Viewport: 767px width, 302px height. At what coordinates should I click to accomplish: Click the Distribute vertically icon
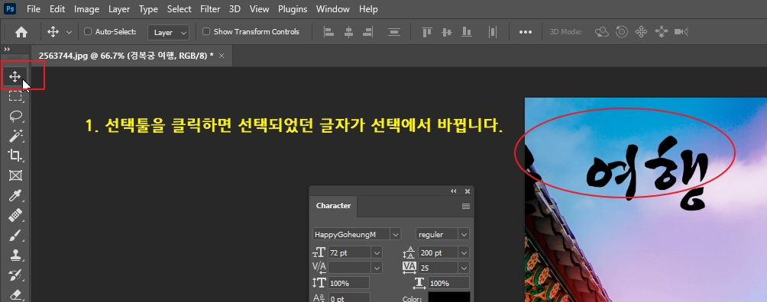pyautogui.click(x=393, y=32)
